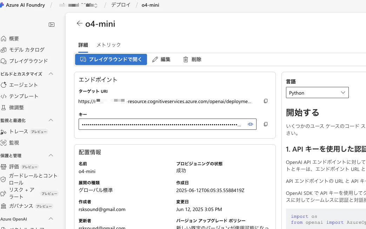Copy the ターゲット URI with copy icon
This screenshot has width=366, height=229.
pyautogui.click(x=266, y=101)
